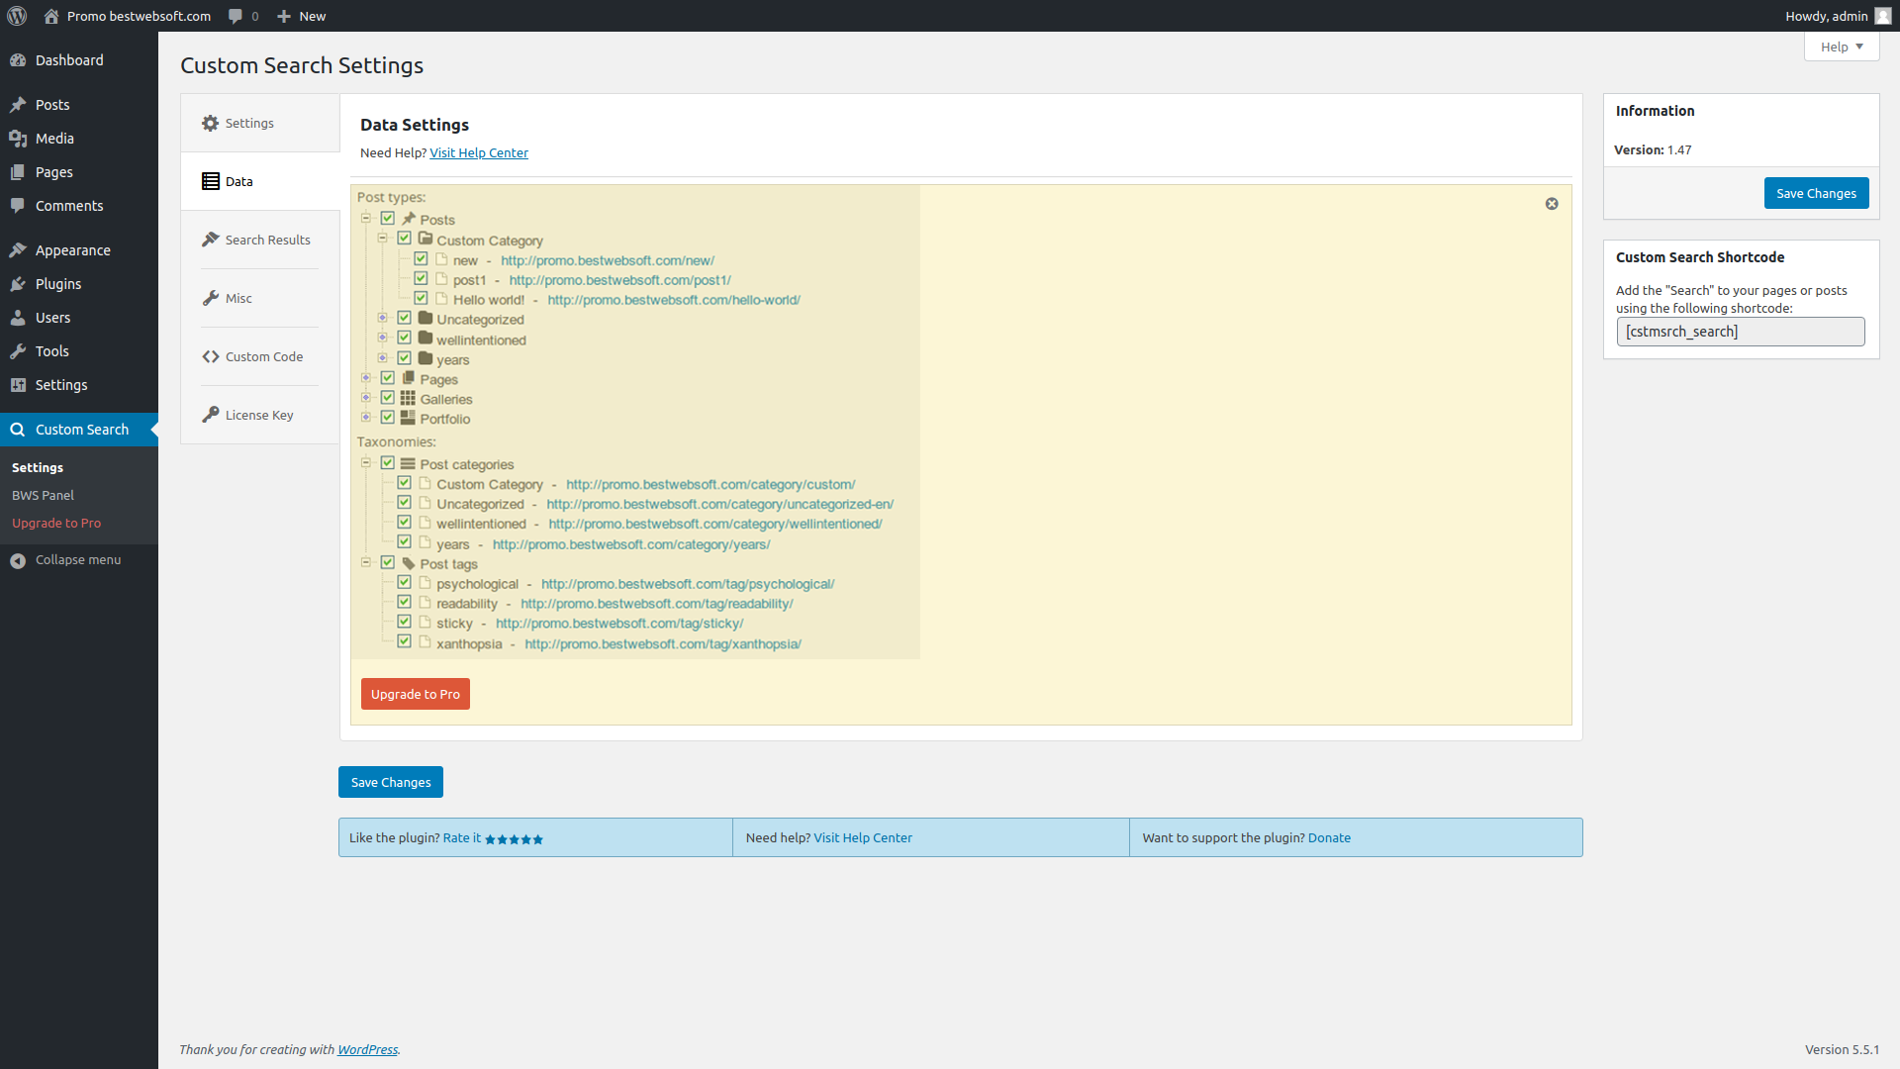Open the Custom Code tab
This screenshot has height=1069, width=1900.
pyautogui.click(x=263, y=356)
